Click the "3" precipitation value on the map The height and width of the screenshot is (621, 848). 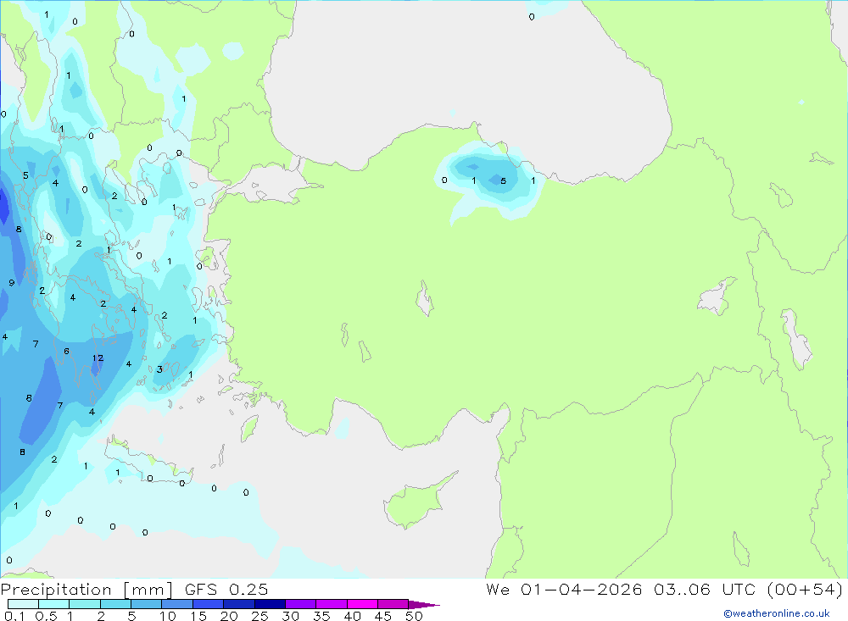(x=159, y=369)
